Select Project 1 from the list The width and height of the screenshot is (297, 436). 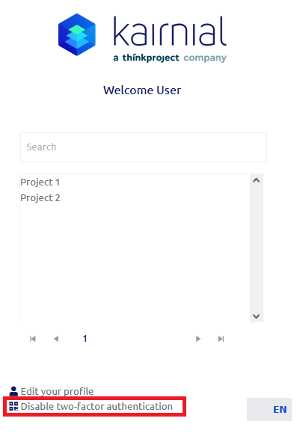point(40,182)
